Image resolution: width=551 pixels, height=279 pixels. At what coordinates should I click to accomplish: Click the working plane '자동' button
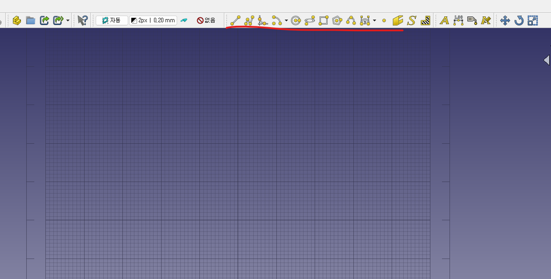point(112,20)
